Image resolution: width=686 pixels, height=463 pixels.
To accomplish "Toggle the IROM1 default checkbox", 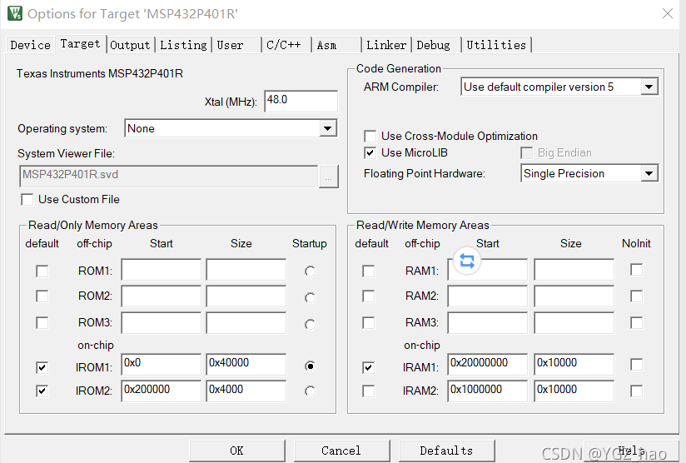I will click(42, 367).
